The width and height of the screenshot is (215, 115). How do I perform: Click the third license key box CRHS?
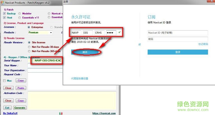(100, 33)
